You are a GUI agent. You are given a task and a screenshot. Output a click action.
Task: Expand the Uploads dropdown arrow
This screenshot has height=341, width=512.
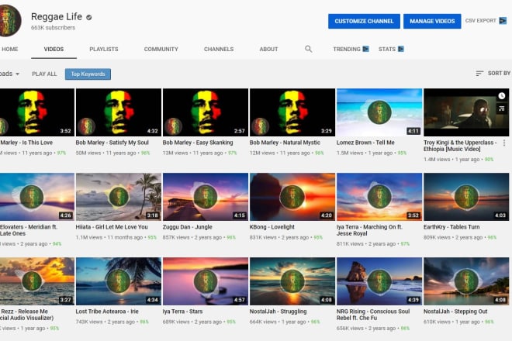pos(17,74)
